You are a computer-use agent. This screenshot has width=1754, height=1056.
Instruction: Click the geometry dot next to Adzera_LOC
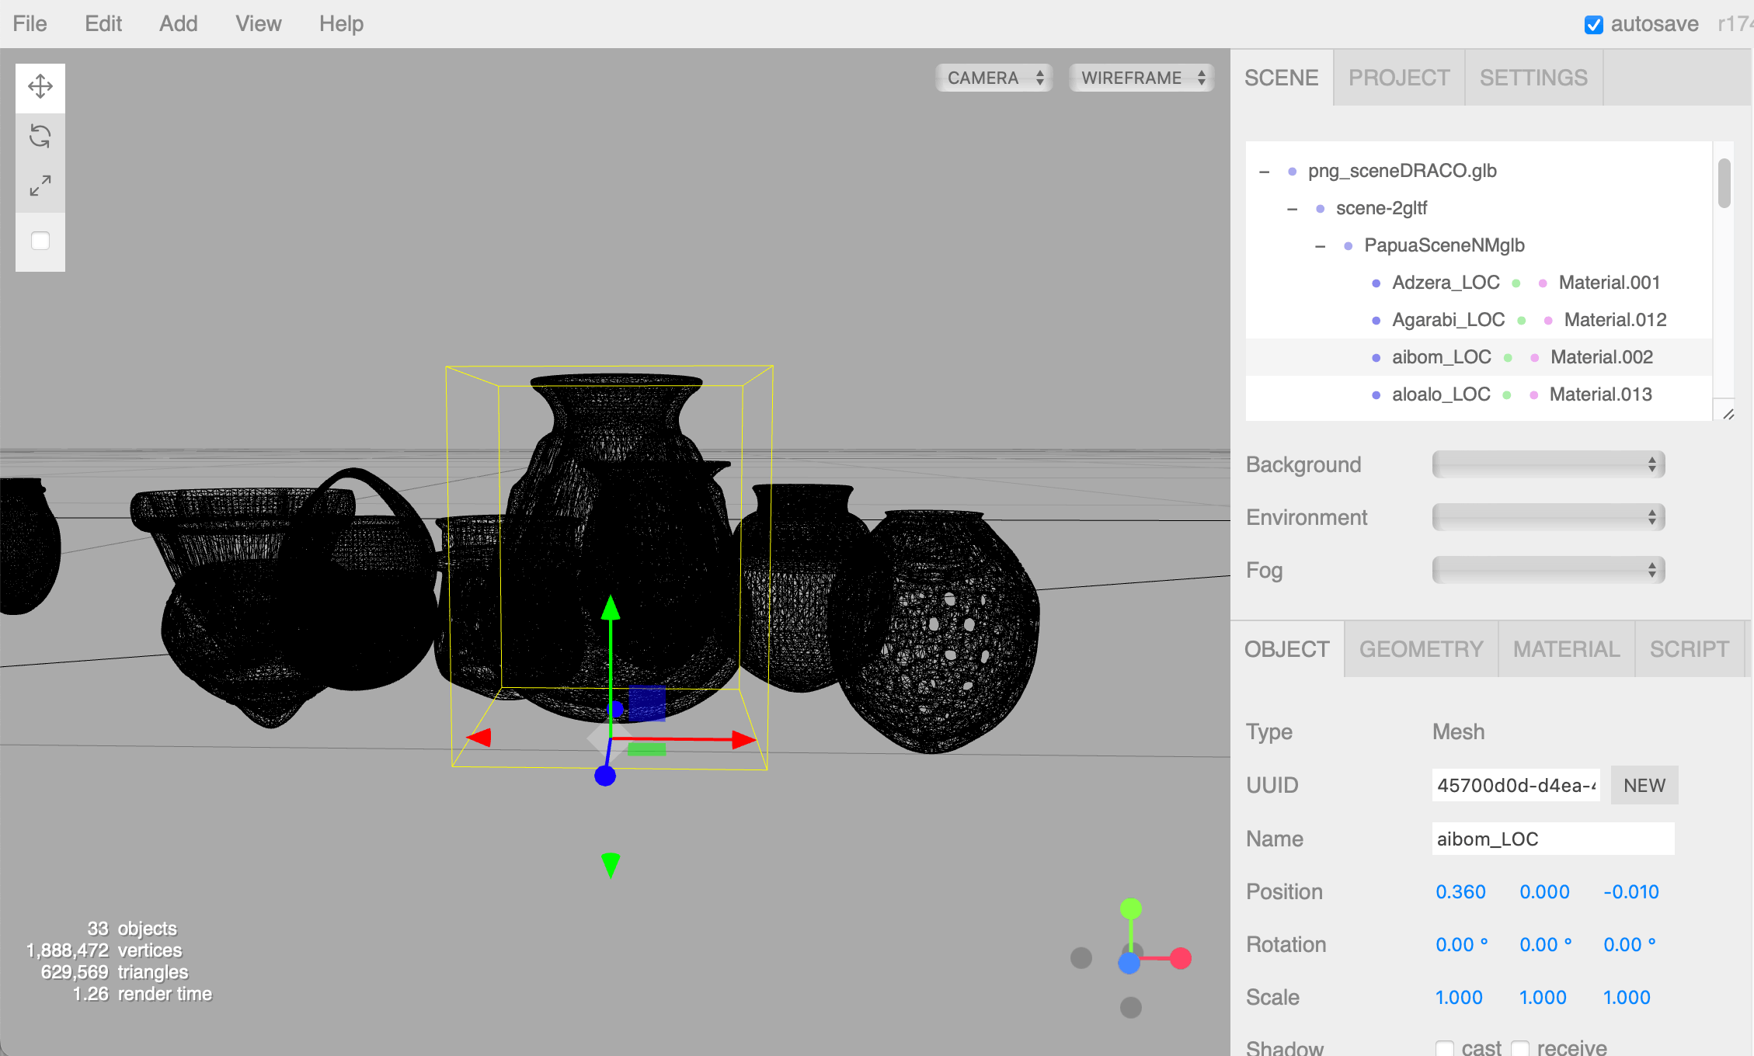click(x=1516, y=283)
